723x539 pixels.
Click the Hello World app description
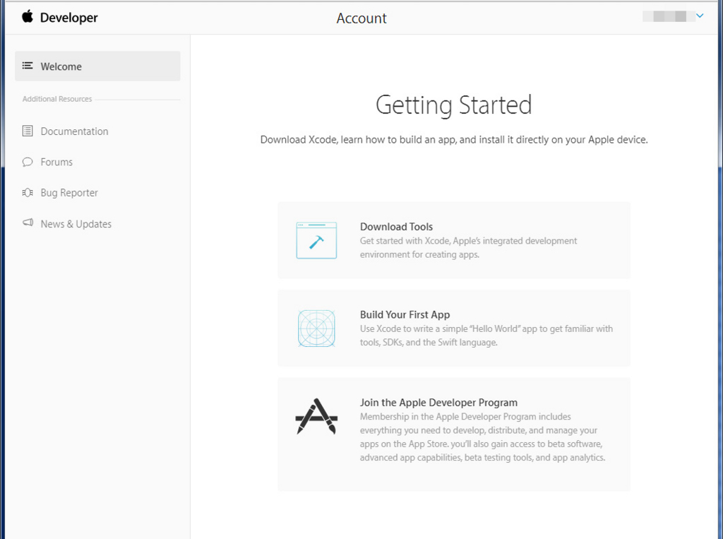pyautogui.click(x=486, y=336)
